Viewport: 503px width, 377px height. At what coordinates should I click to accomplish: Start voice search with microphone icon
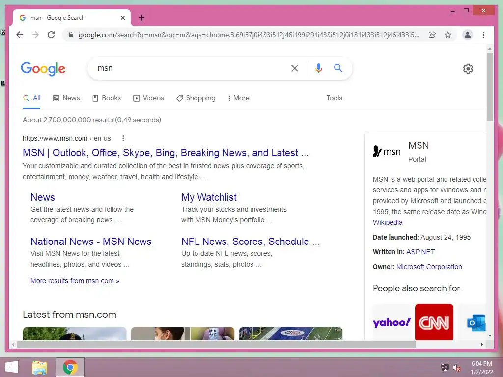coord(318,68)
